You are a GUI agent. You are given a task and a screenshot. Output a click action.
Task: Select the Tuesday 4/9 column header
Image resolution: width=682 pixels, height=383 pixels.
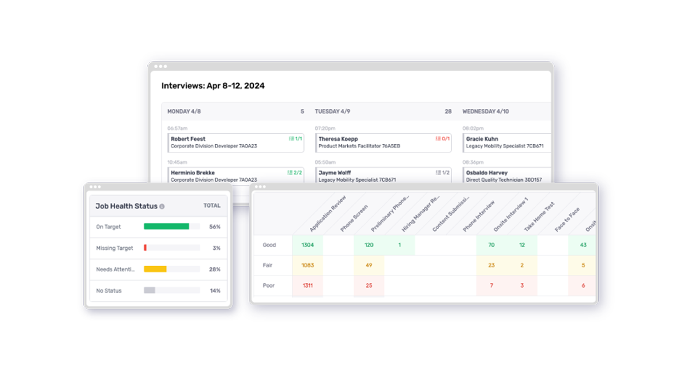pos(332,112)
